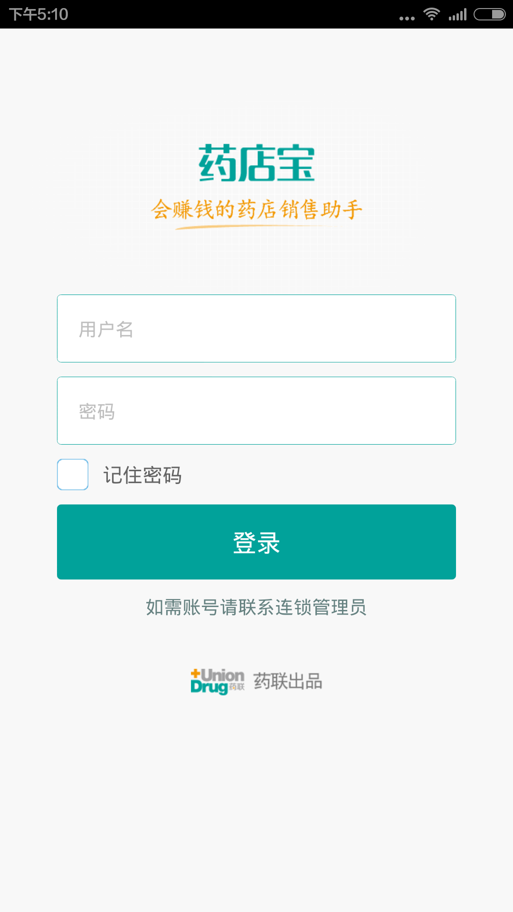
Task: Tap the cellular signal strength icon
Action: click(x=457, y=14)
